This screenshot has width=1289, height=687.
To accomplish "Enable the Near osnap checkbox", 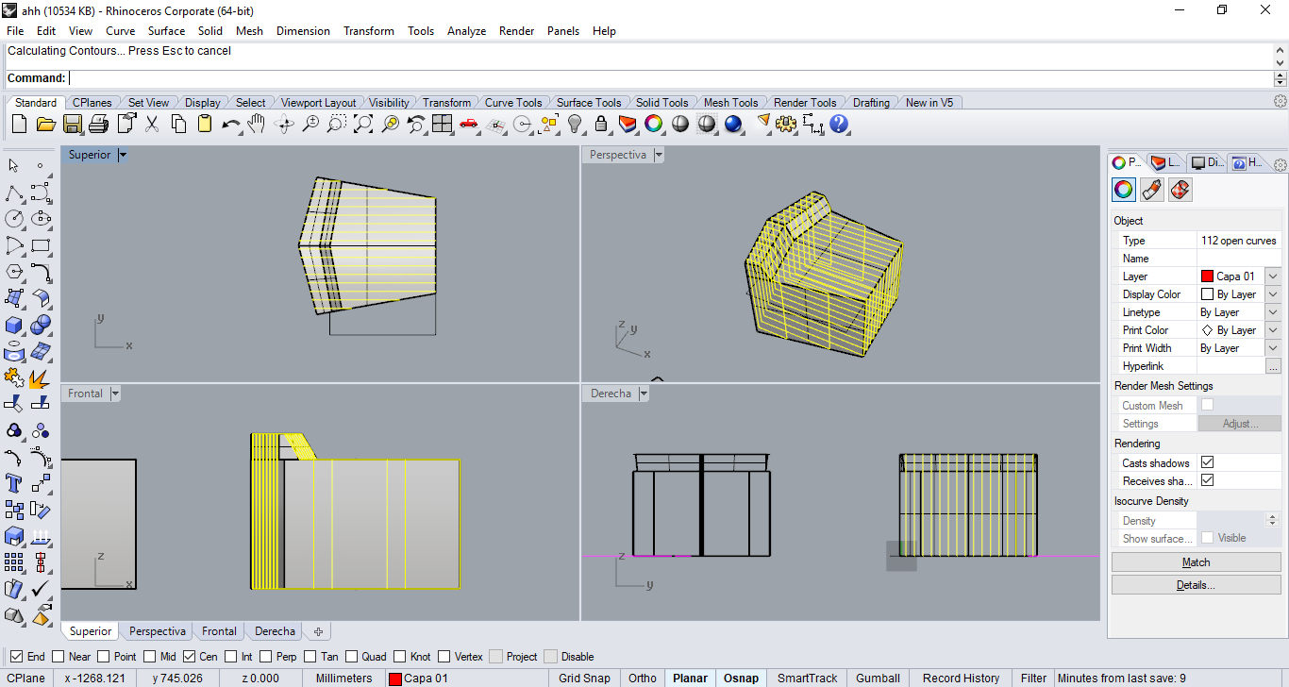I will 59,657.
